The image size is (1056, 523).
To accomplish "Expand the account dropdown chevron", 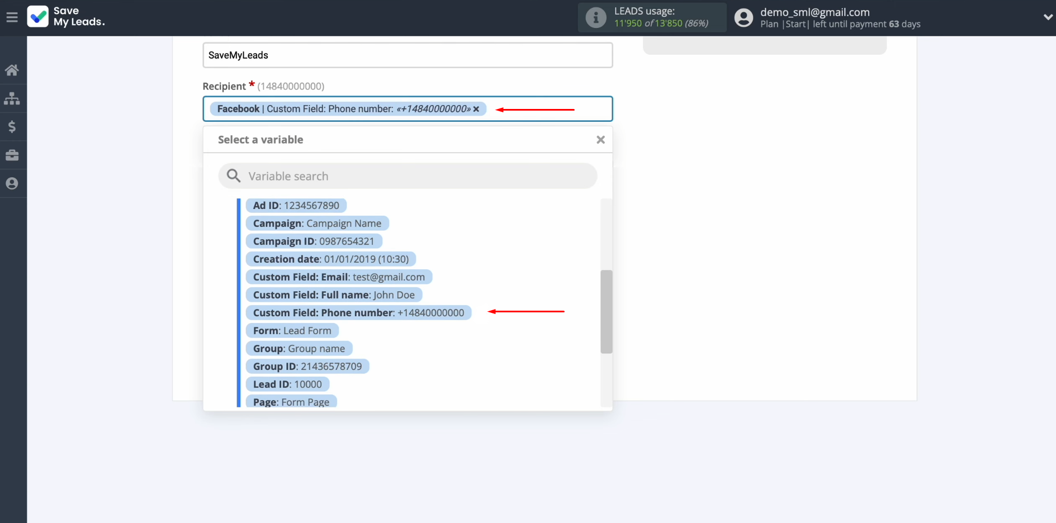I will pyautogui.click(x=1048, y=17).
